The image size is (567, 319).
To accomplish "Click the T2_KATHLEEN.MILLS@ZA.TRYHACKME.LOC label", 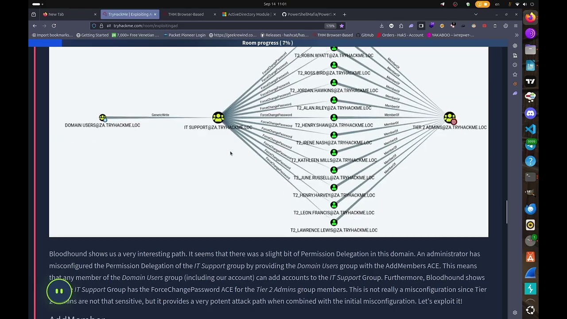I will (334, 160).
